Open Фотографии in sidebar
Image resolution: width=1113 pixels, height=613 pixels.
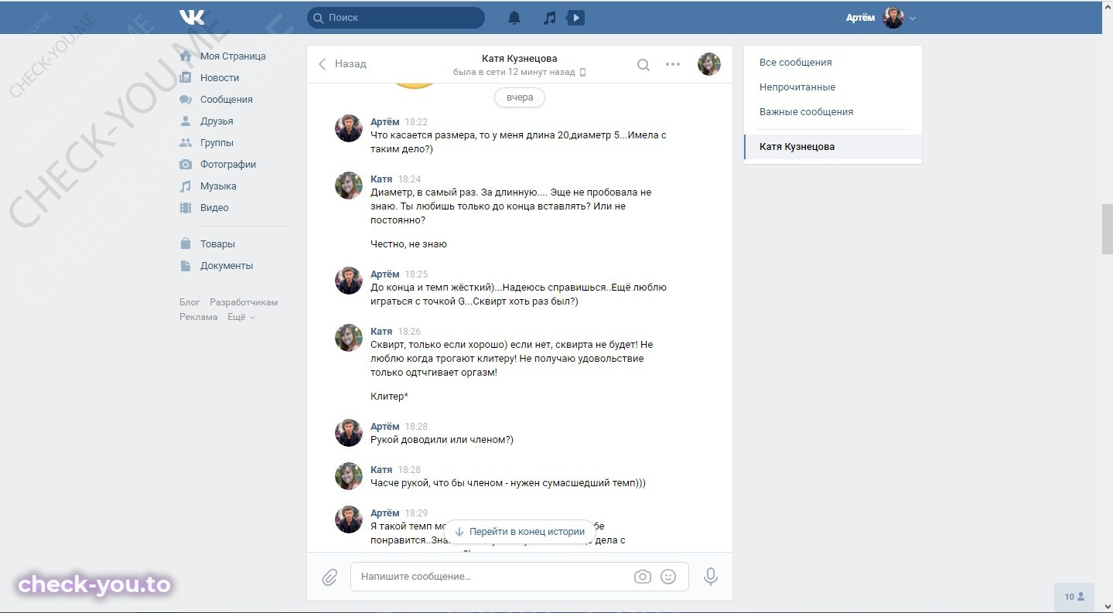click(228, 165)
